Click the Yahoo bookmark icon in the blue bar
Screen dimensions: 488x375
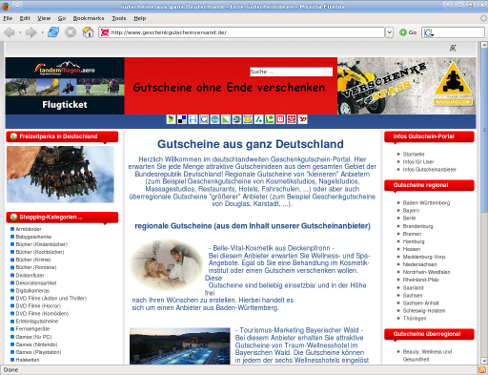[x=302, y=119]
